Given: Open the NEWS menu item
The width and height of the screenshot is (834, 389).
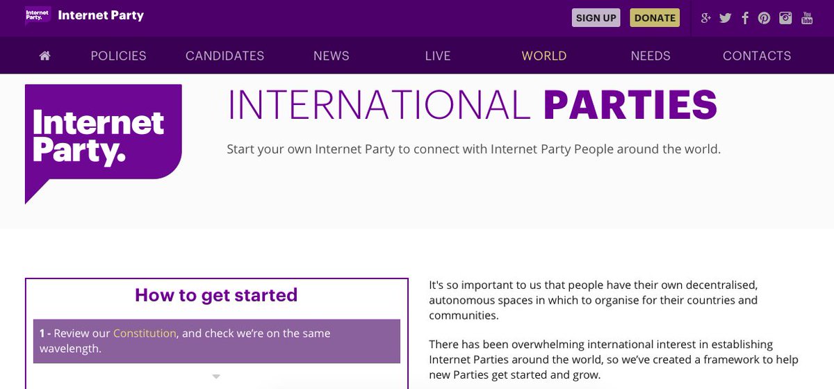Looking at the screenshot, I should tap(332, 56).
